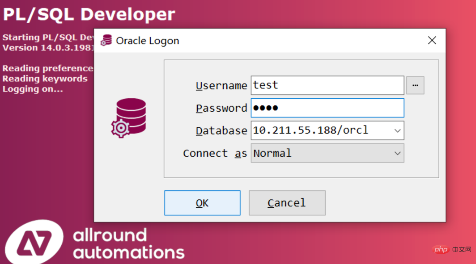Click into the Password field
The image size is (476, 264).
(327, 108)
